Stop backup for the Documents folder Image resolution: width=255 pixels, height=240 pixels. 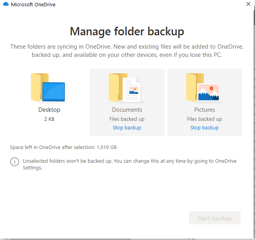click(x=127, y=128)
